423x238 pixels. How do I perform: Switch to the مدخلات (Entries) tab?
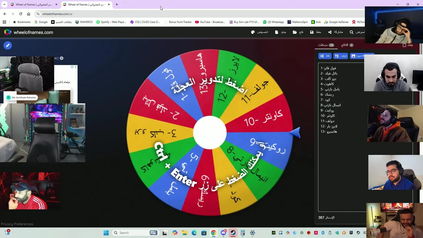pyautogui.click(x=326, y=45)
